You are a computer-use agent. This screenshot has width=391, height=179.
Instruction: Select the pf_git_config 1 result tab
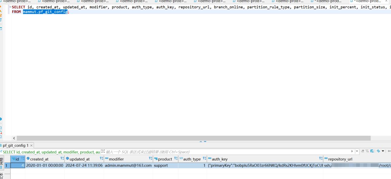point(15,146)
